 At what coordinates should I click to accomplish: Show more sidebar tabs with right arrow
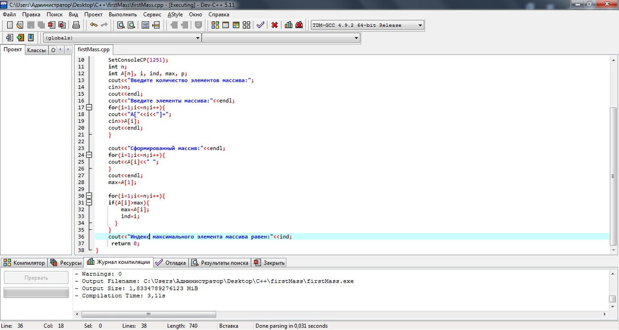68,50
